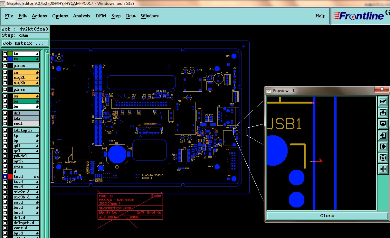Toggle display checkbox for 'ss.d' layer
This screenshot has height=238, width=390.
click(5, 202)
